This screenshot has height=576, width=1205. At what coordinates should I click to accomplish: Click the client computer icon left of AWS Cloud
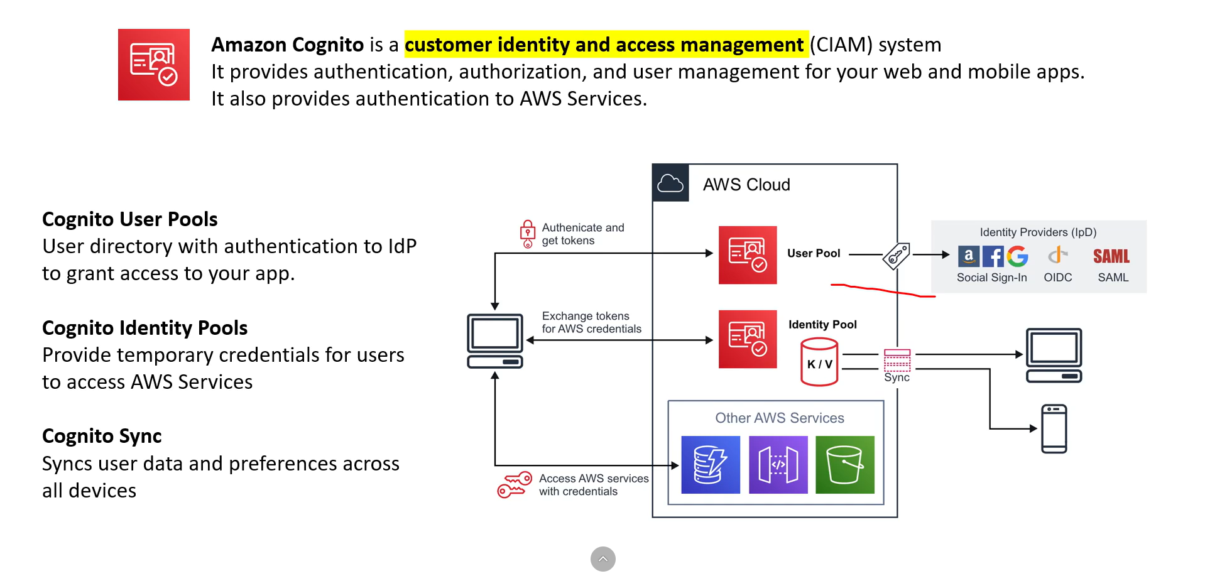[495, 341]
